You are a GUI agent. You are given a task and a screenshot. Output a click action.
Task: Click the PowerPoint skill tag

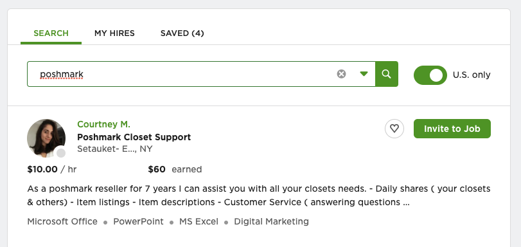click(x=138, y=221)
